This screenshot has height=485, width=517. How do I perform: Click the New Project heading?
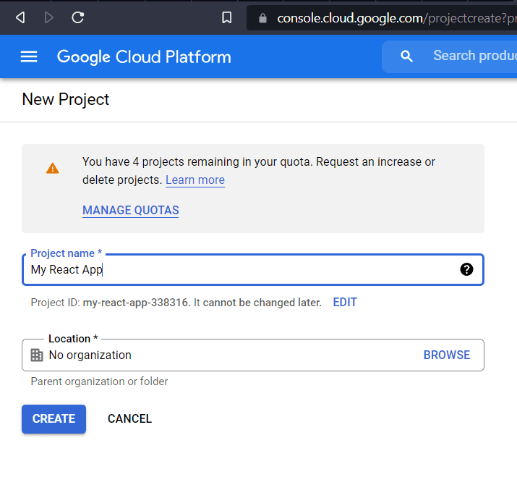(66, 99)
